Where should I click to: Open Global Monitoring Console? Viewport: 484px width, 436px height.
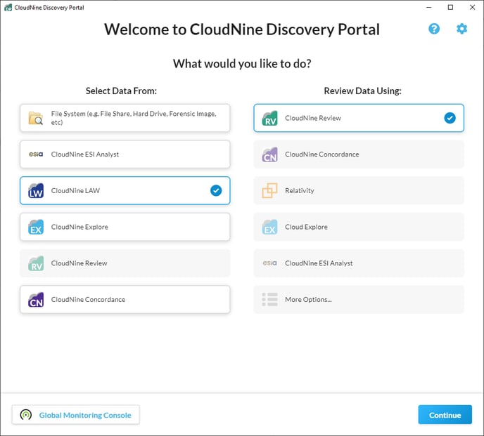pyautogui.click(x=76, y=415)
